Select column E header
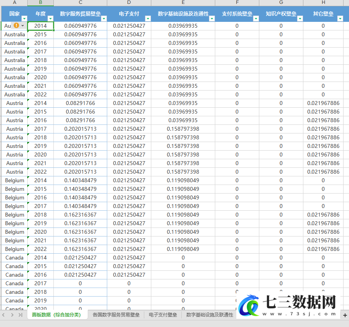This screenshot has height=327, width=349. 183,3
